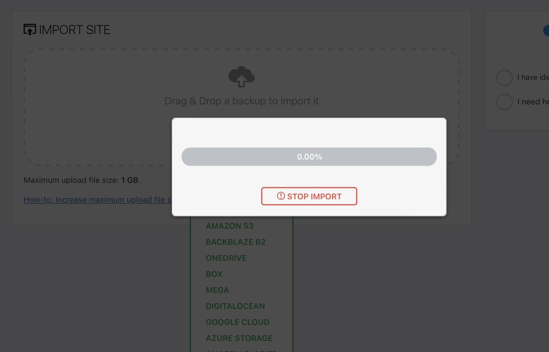Click the Import Site heading text
The width and height of the screenshot is (549, 352).
(x=74, y=30)
